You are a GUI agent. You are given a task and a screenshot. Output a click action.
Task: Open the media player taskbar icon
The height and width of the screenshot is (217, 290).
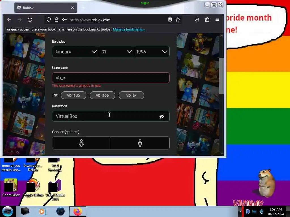coord(42,211)
